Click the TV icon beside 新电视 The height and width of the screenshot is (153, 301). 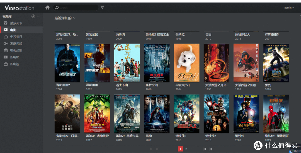point(6,64)
